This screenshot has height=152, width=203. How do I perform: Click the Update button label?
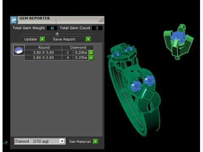30,39
